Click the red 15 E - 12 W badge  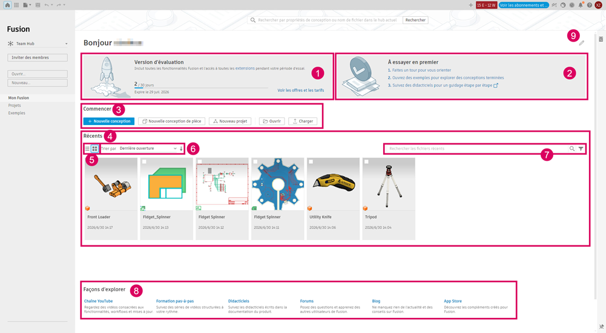coord(486,5)
